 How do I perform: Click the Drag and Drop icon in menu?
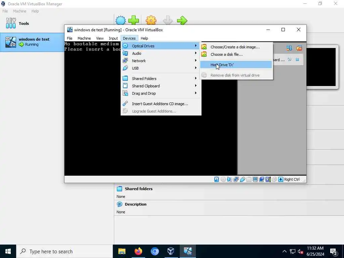[125, 93]
